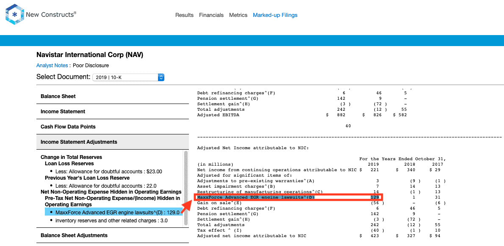Click the Pre-Tax Net Non-Operating Expense subheading

[112, 201]
